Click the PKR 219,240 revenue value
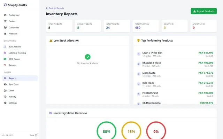 (x=206, y=83)
